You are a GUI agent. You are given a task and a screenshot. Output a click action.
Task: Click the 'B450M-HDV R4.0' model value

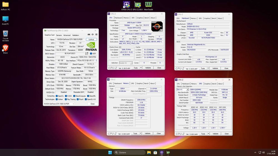200,27
